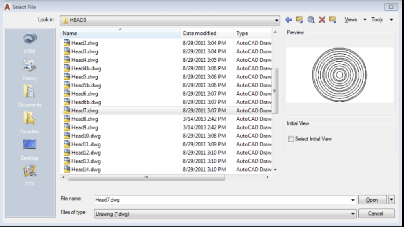Open the A360 location in sidebar
This screenshot has width=404, height=227.
pos(30,43)
